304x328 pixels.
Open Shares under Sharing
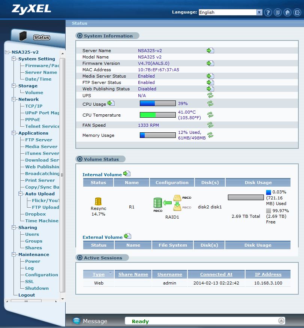[x=33, y=248]
